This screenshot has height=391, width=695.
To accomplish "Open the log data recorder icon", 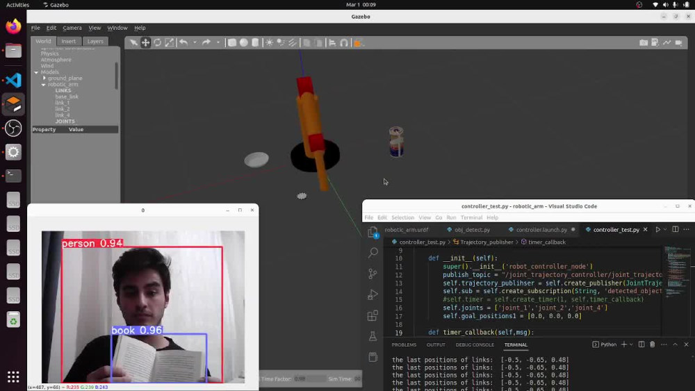I will click(x=655, y=42).
